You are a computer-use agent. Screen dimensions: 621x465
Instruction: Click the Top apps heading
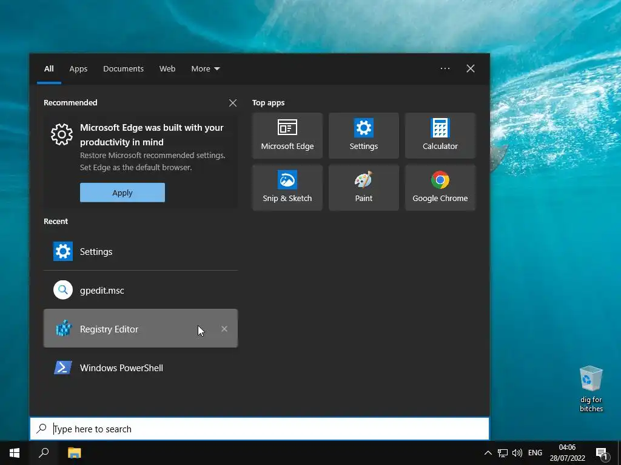coord(269,103)
